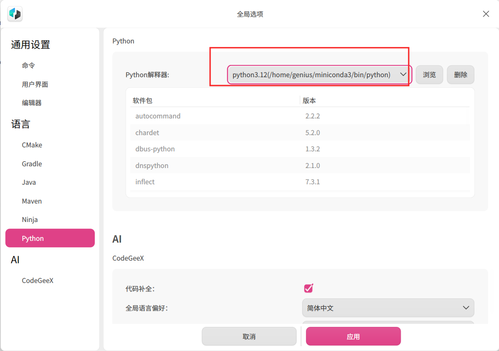Jump to 通用设置 section heading

(31, 45)
